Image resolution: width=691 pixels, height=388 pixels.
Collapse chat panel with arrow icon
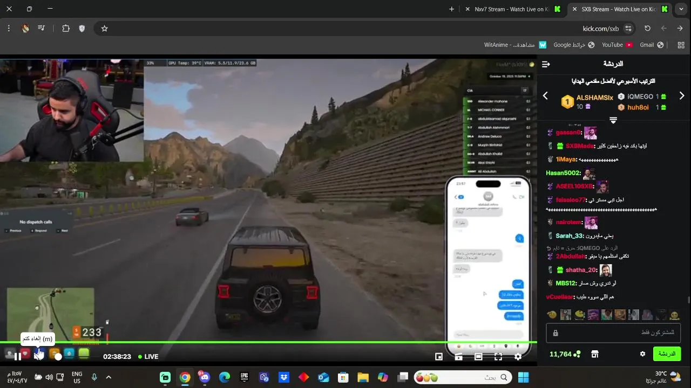[546, 64]
